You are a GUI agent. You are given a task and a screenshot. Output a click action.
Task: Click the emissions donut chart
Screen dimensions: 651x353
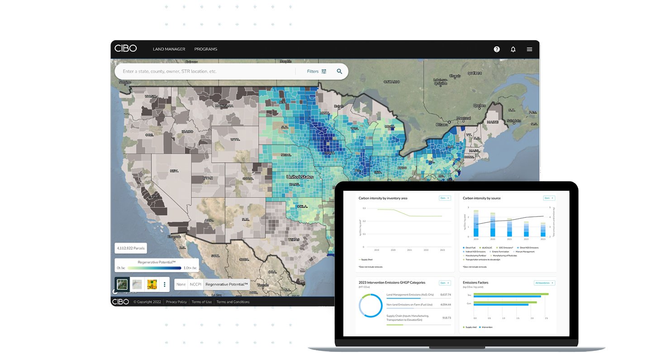pyautogui.click(x=371, y=306)
